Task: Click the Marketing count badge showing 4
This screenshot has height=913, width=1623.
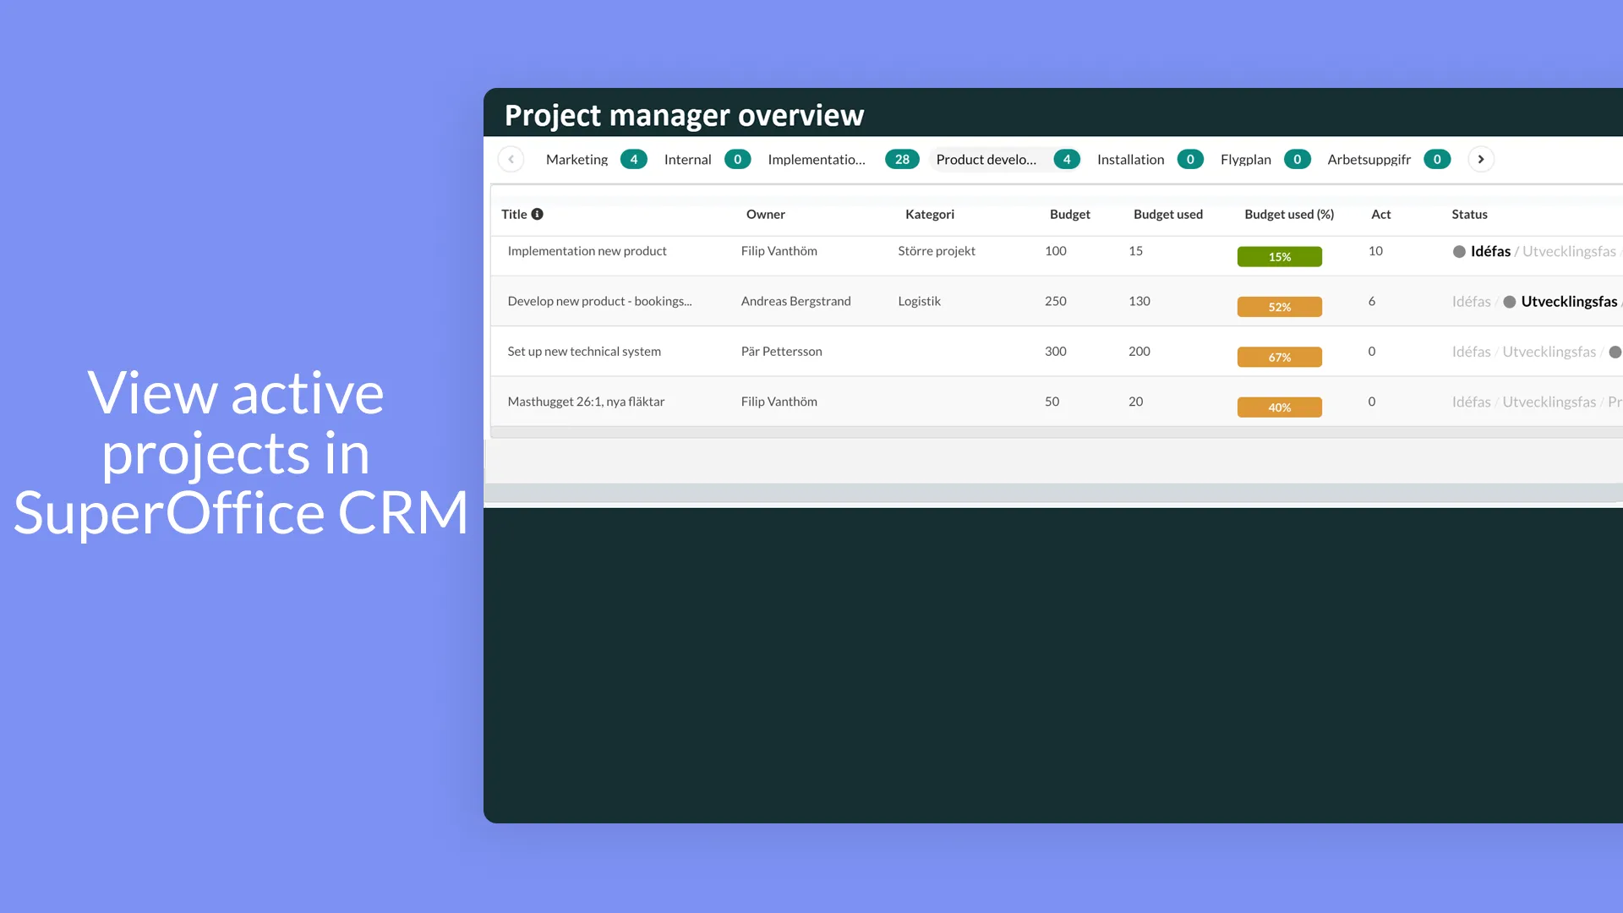Action: [633, 159]
